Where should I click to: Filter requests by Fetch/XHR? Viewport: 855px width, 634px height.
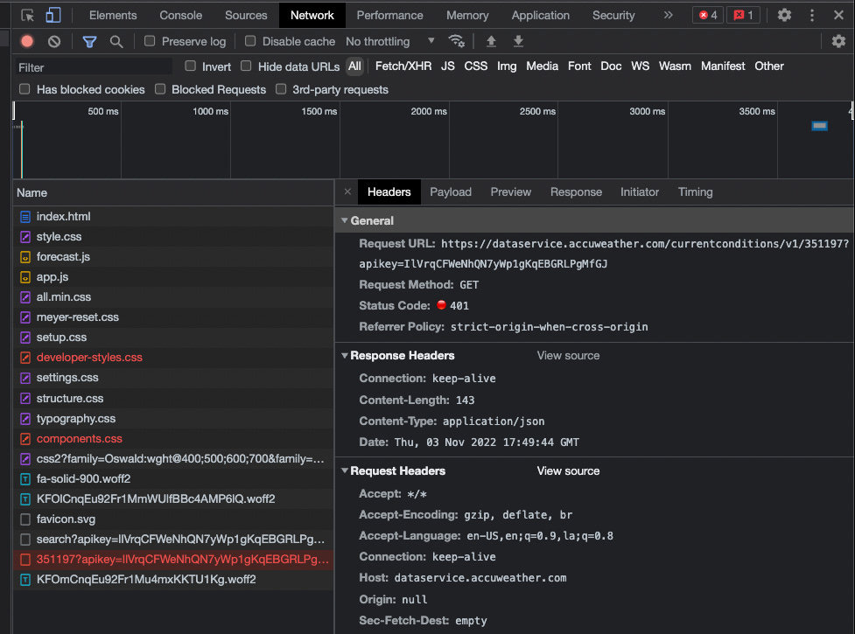(x=403, y=66)
